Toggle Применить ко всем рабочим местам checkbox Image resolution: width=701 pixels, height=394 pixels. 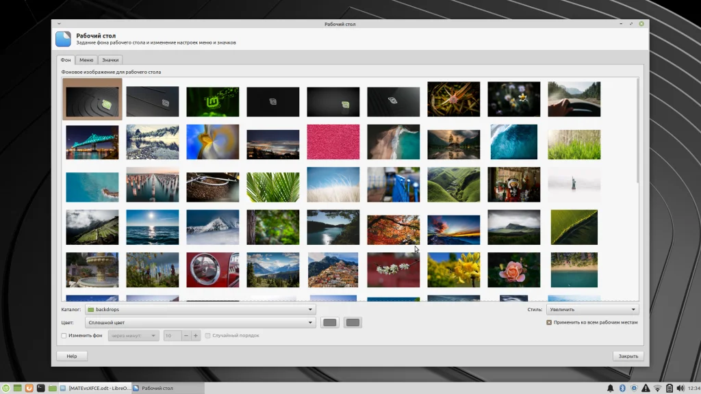(x=549, y=323)
